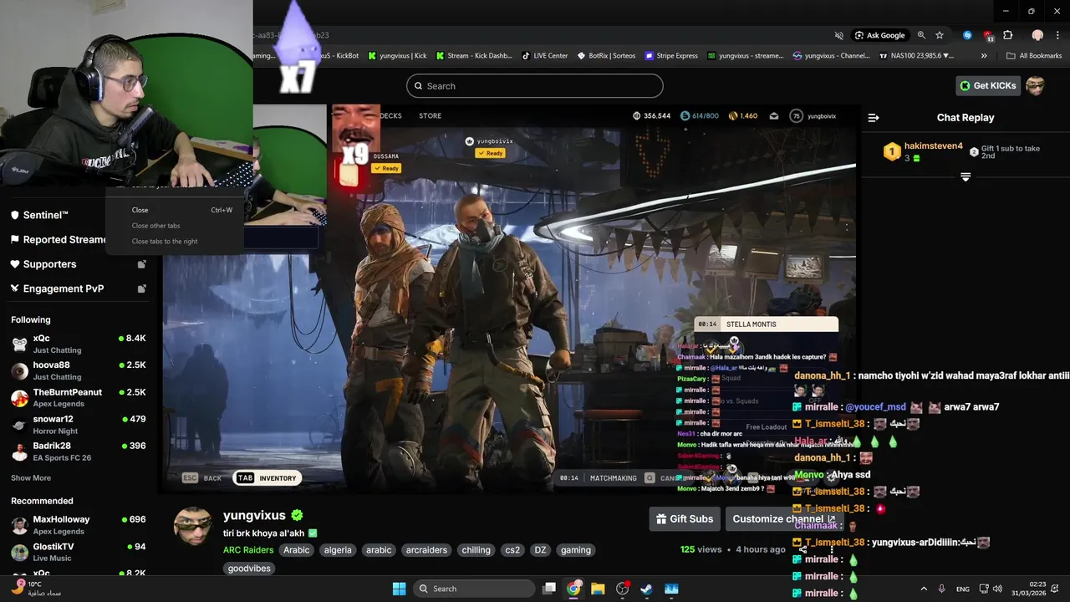Viewport: 1070px width, 602px height.
Task: Select the 'gaming' tag
Action: pos(576,550)
